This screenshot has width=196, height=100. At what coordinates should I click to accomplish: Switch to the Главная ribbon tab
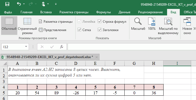tap(26, 12)
